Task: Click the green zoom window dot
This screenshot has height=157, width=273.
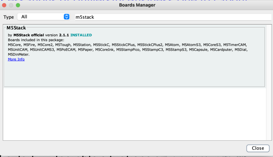Action: tap(18, 5)
